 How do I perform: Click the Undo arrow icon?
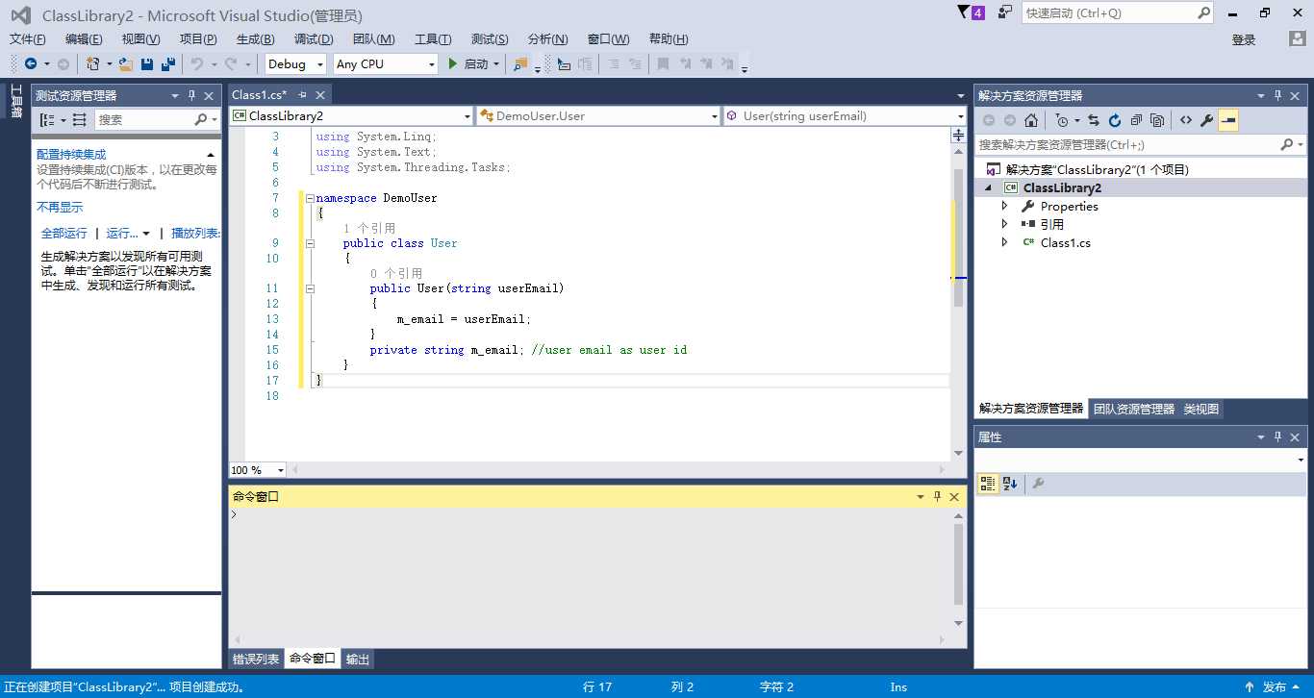(x=197, y=63)
